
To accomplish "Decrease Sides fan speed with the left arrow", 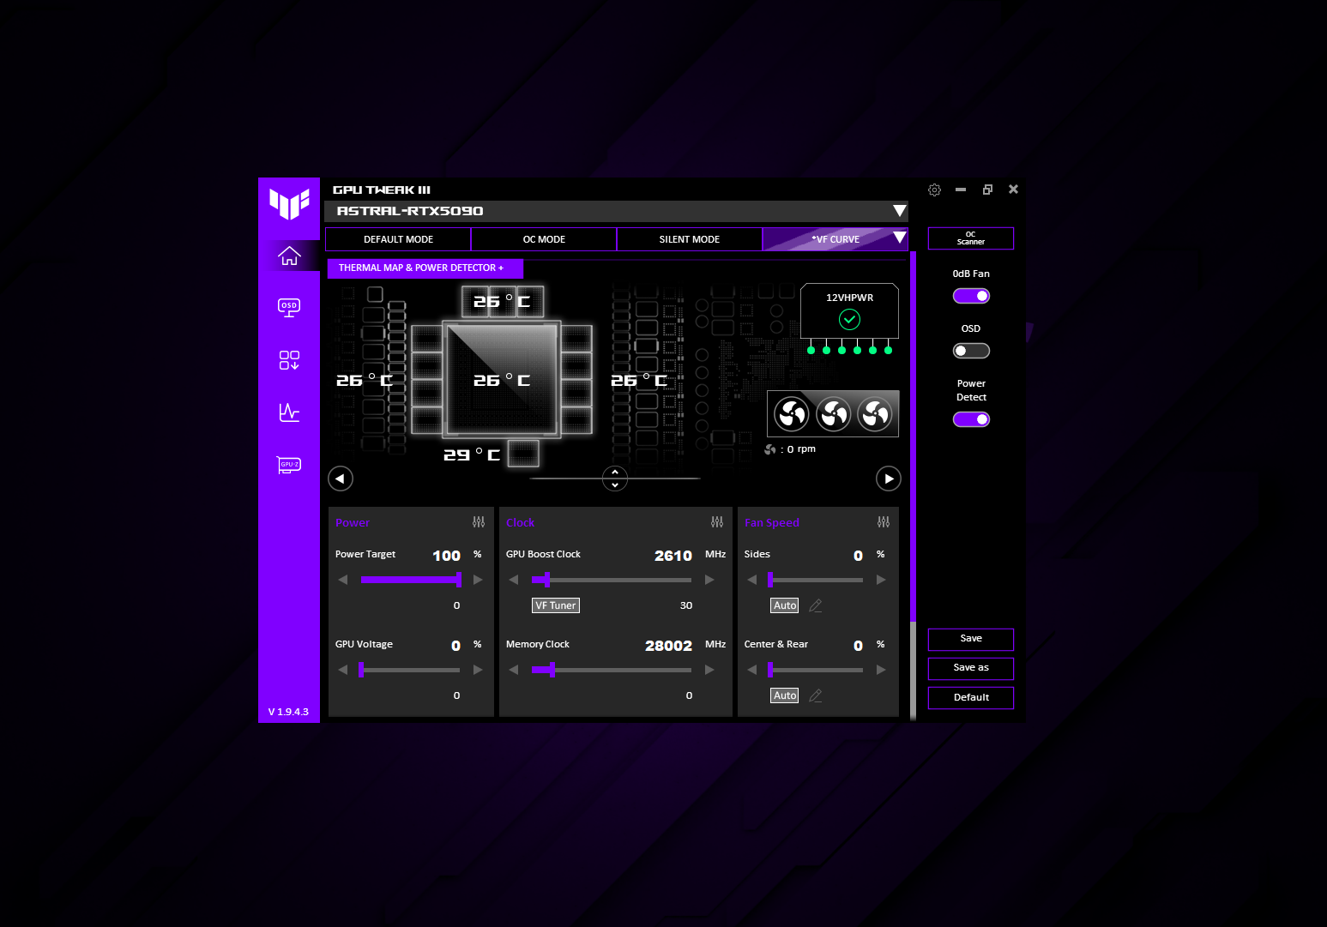I will (x=752, y=580).
